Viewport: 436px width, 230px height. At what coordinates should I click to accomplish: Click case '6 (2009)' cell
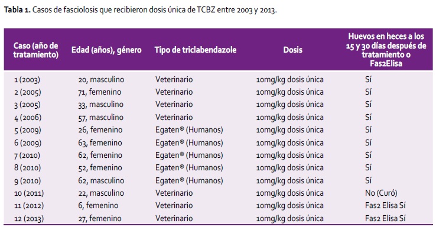coord(28,143)
